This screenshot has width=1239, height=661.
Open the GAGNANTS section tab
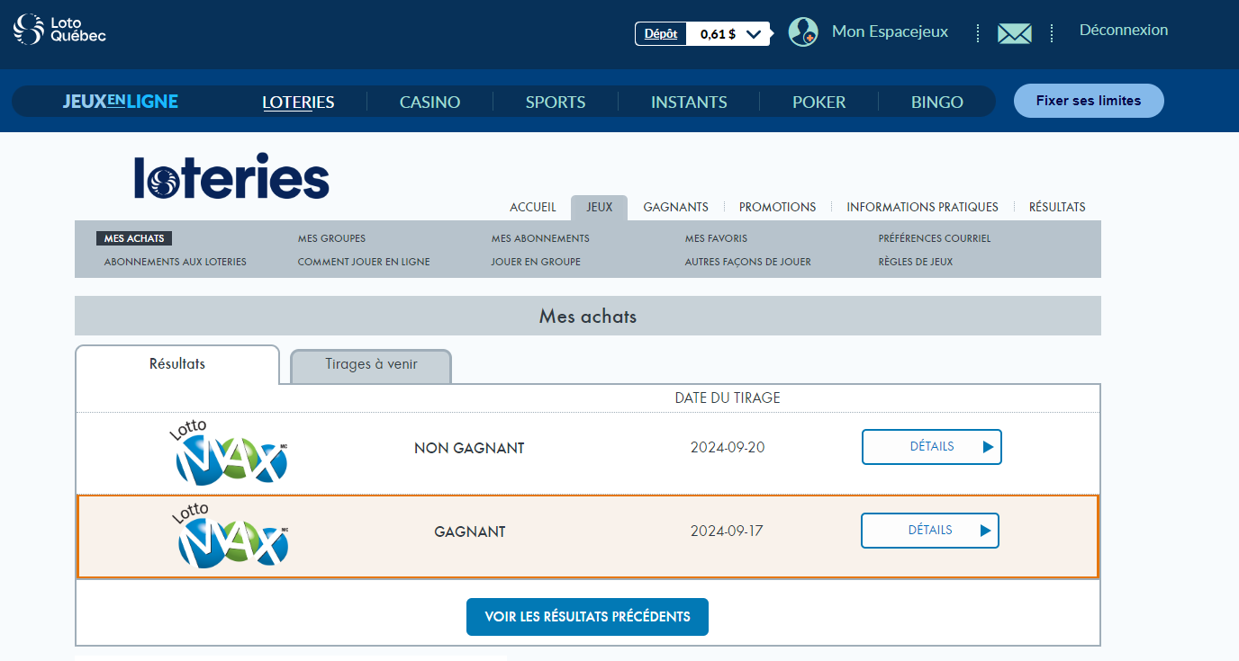(675, 207)
